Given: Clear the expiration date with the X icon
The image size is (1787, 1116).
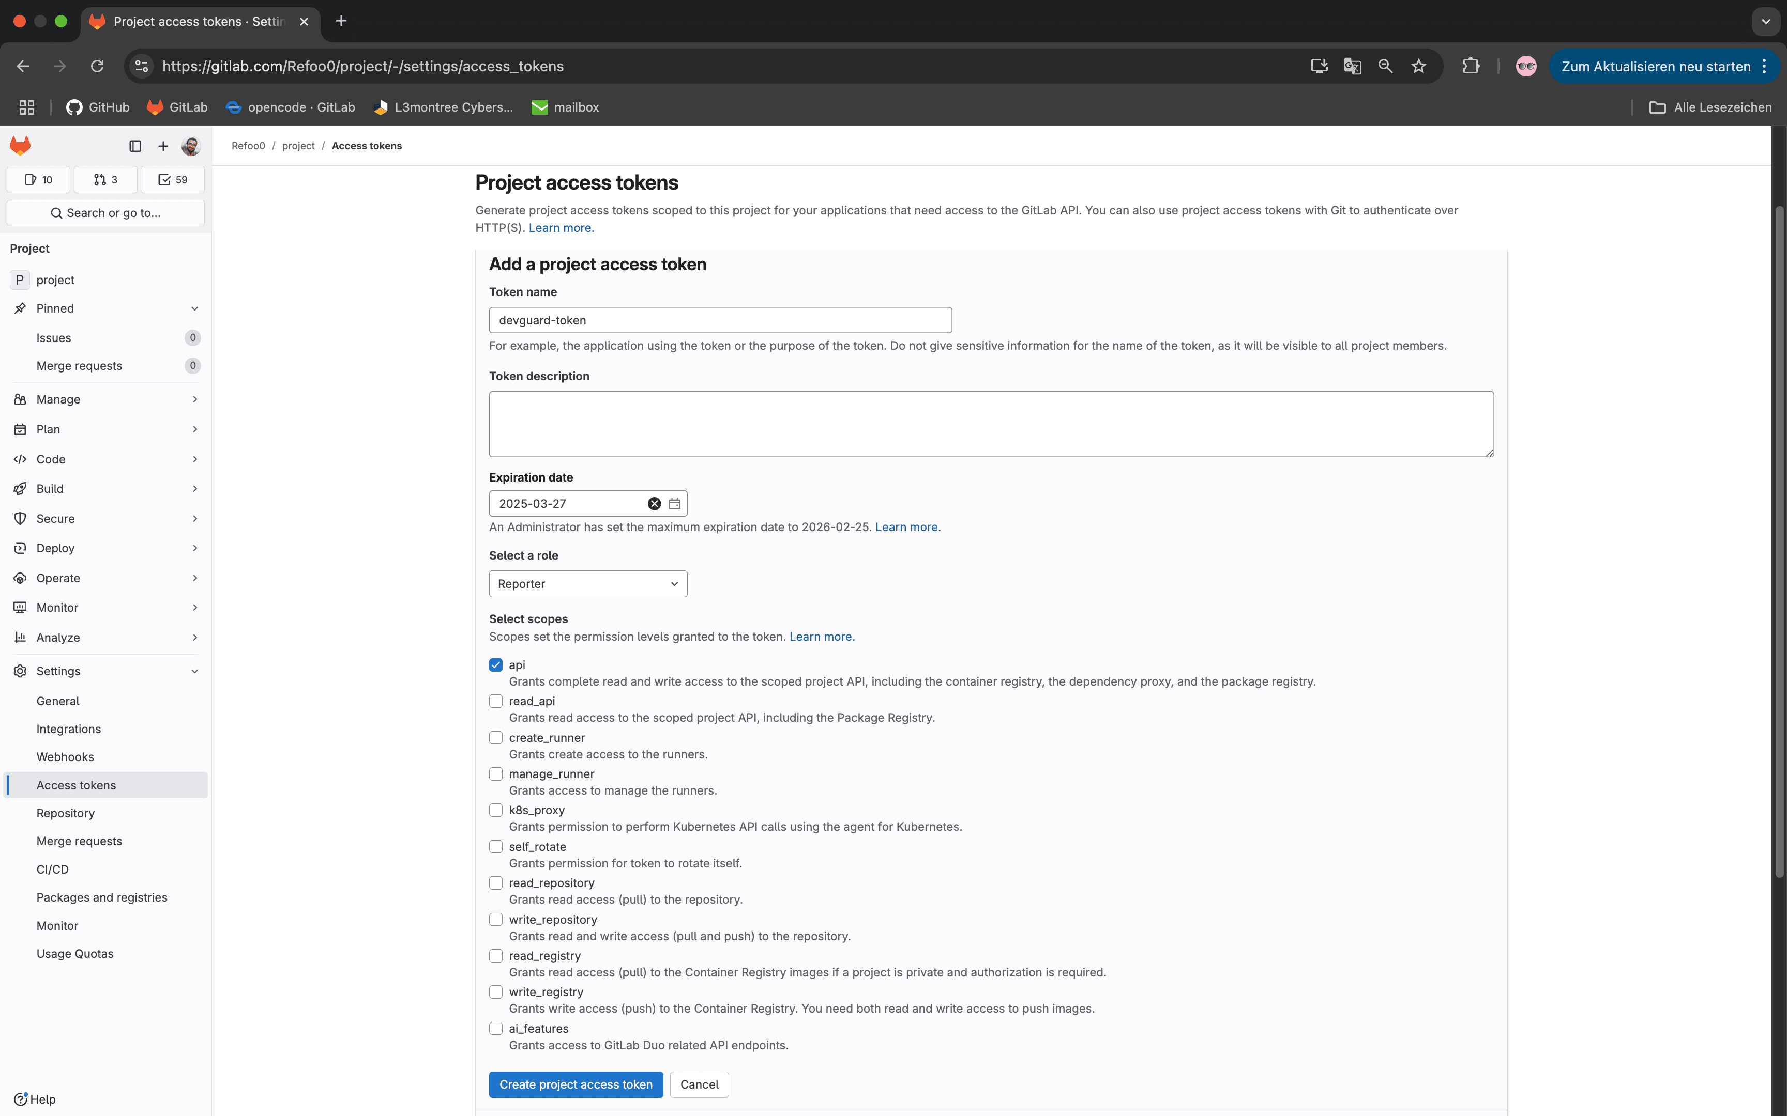Looking at the screenshot, I should [653, 503].
